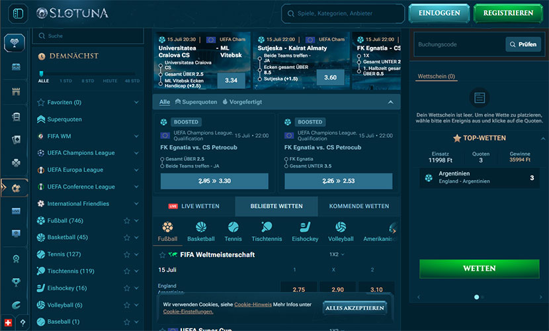
Task: Pick boosted odds 2.95 » 3.30
Action: (214, 181)
